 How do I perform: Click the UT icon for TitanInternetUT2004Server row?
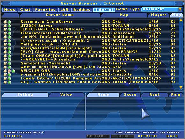click(5, 33)
